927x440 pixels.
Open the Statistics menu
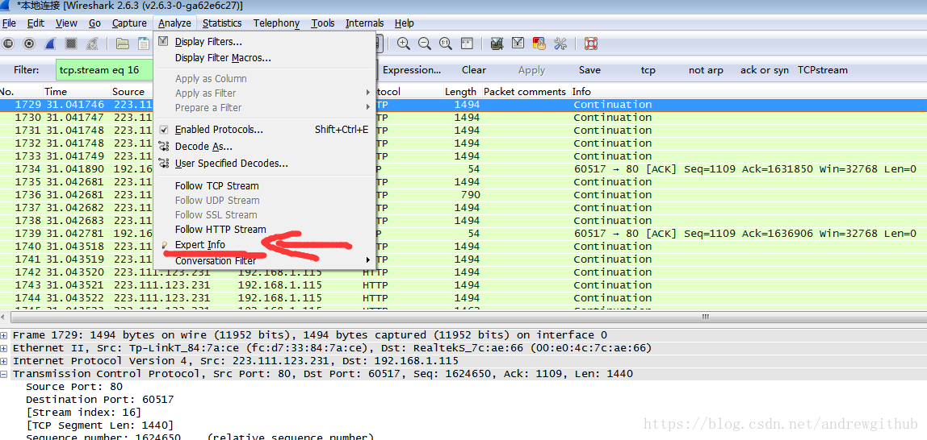click(x=222, y=23)
